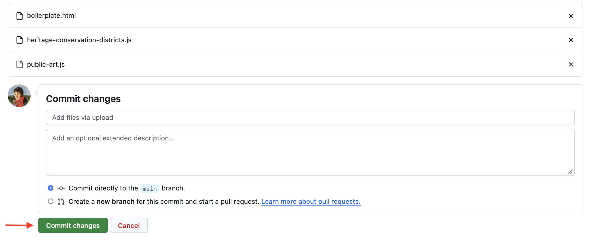Grab the description textarea resize handle
This screenshot has height=243, width=599.
pyautogui.click(x=570, y=172)
